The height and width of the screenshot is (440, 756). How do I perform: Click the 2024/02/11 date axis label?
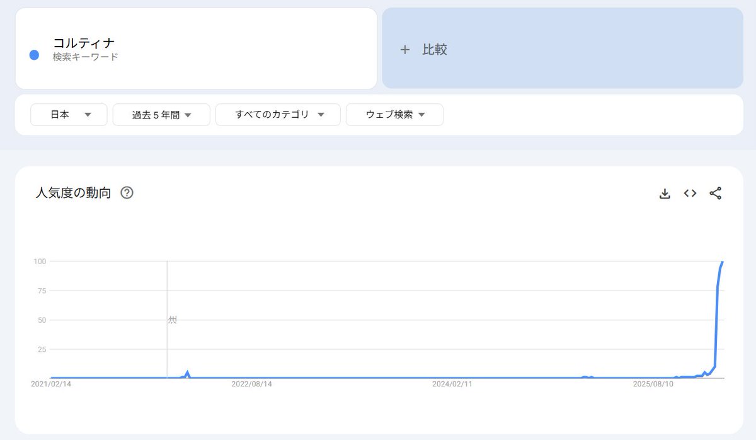pos(452,383)
